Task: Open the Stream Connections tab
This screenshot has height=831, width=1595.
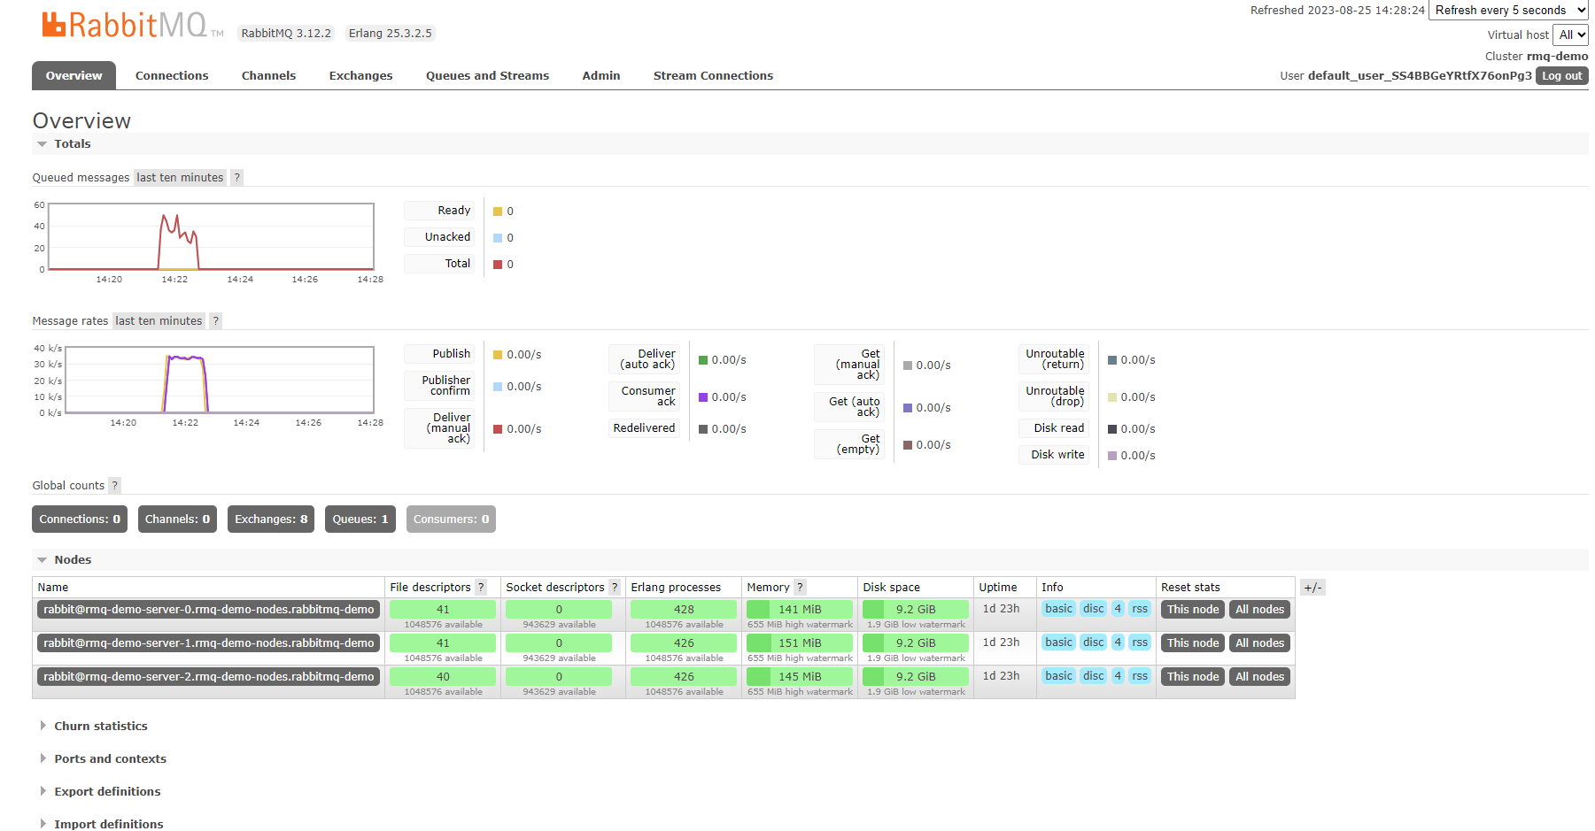Action: 713,76
